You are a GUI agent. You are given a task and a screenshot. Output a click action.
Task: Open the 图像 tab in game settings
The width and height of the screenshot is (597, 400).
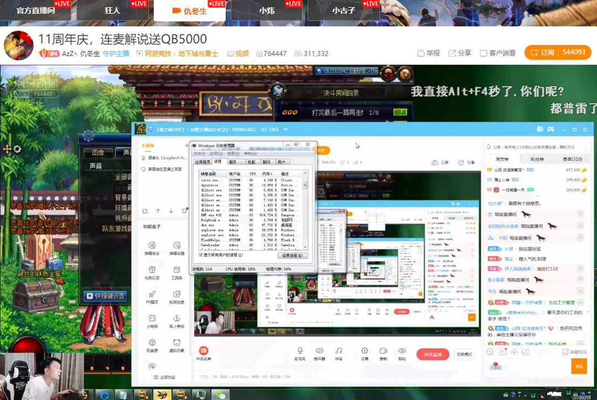click(98, 152)
